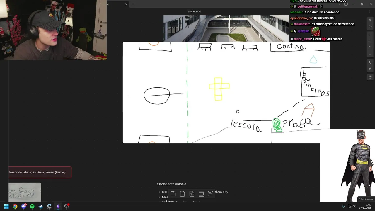Click zoom to fit icon
This screenshot has width=375, height=211.
pos(370,48)
